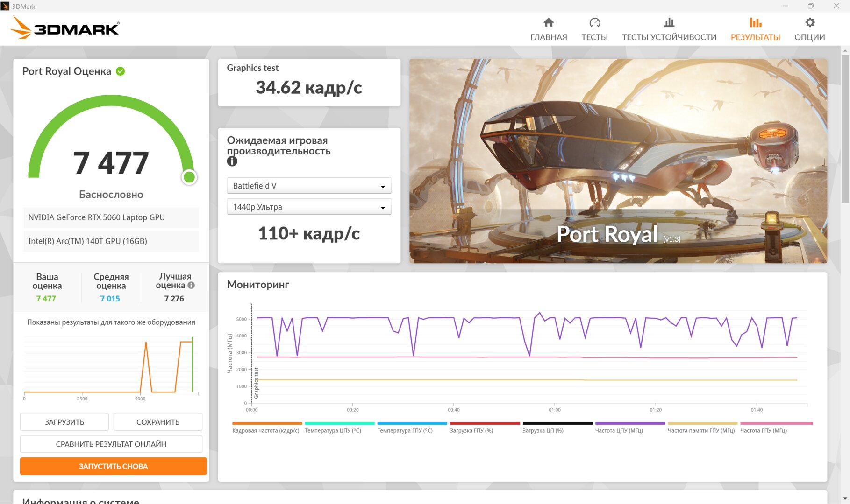Click Сравнить результат онлайн button

111,444
